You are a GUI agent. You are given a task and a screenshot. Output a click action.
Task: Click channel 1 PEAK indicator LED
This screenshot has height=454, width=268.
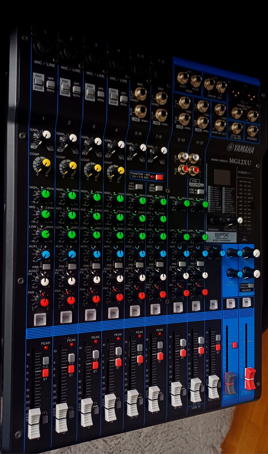click(x=46, y=348)
